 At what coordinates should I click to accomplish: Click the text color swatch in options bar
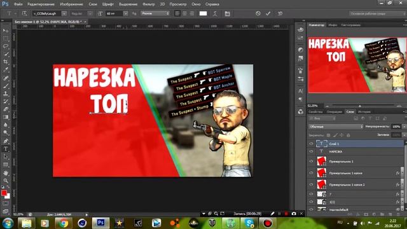coord(203,13)
